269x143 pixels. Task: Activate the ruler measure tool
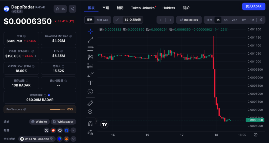(x=90, y=103)
